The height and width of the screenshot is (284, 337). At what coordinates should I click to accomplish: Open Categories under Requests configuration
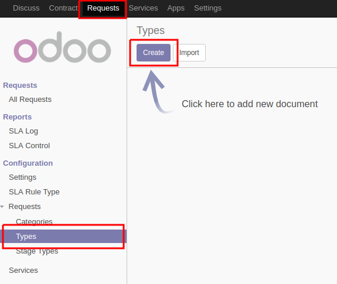point(34,221)
